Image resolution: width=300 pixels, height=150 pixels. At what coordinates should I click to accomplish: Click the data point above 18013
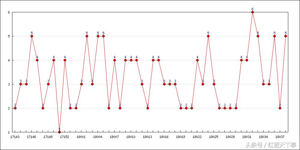pyautogui.click(x=148, y=108)
